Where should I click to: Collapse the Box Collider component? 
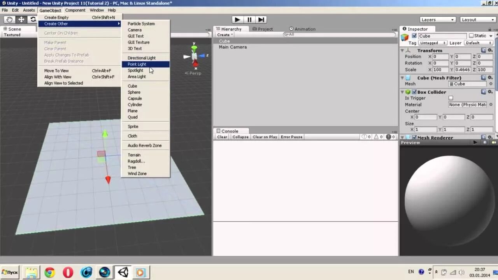[402, 92]
